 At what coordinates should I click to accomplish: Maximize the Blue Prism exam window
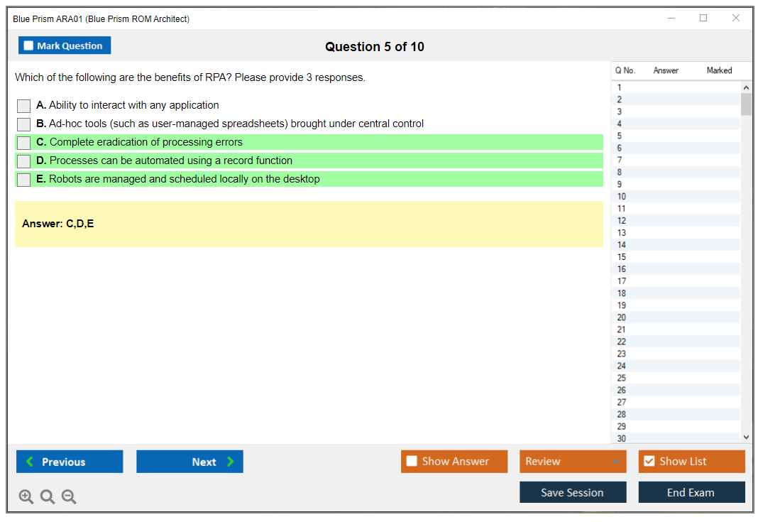coord(703,18)
